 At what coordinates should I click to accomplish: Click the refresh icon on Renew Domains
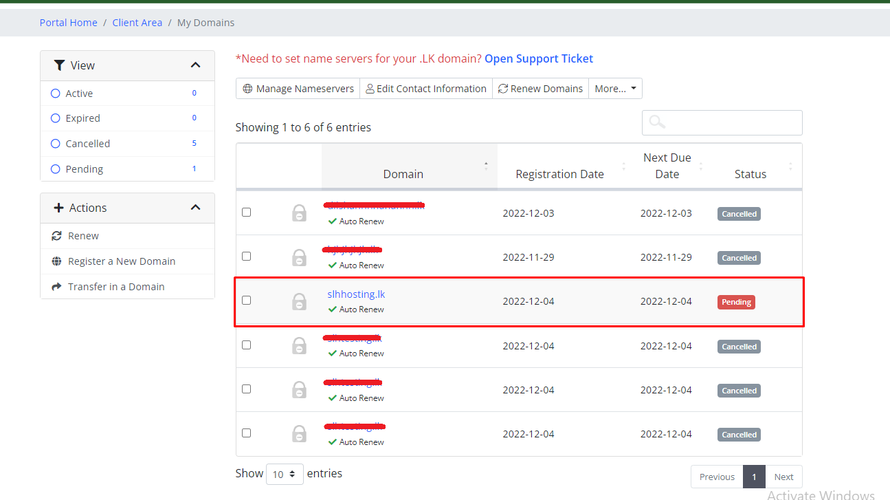[x=503, y=89]
